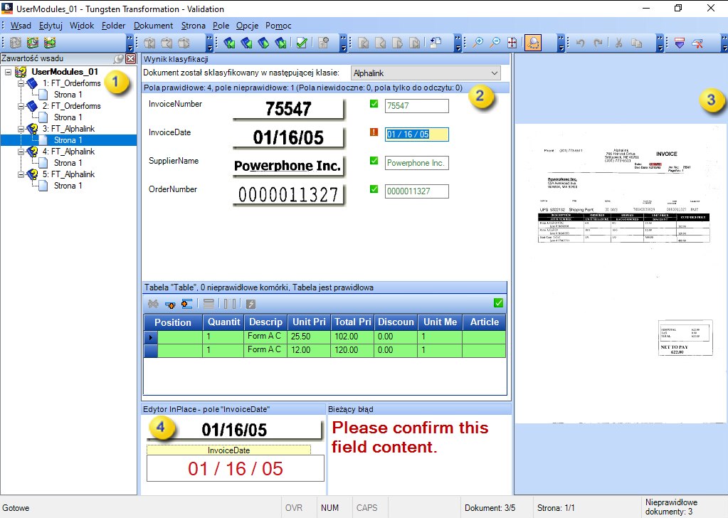Collapse the 4: FT_Alphalink folder node

[x=20, y=152]
